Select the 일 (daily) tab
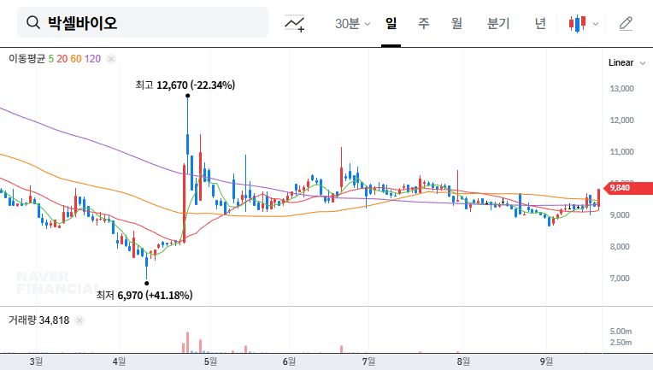 point(391,23)
